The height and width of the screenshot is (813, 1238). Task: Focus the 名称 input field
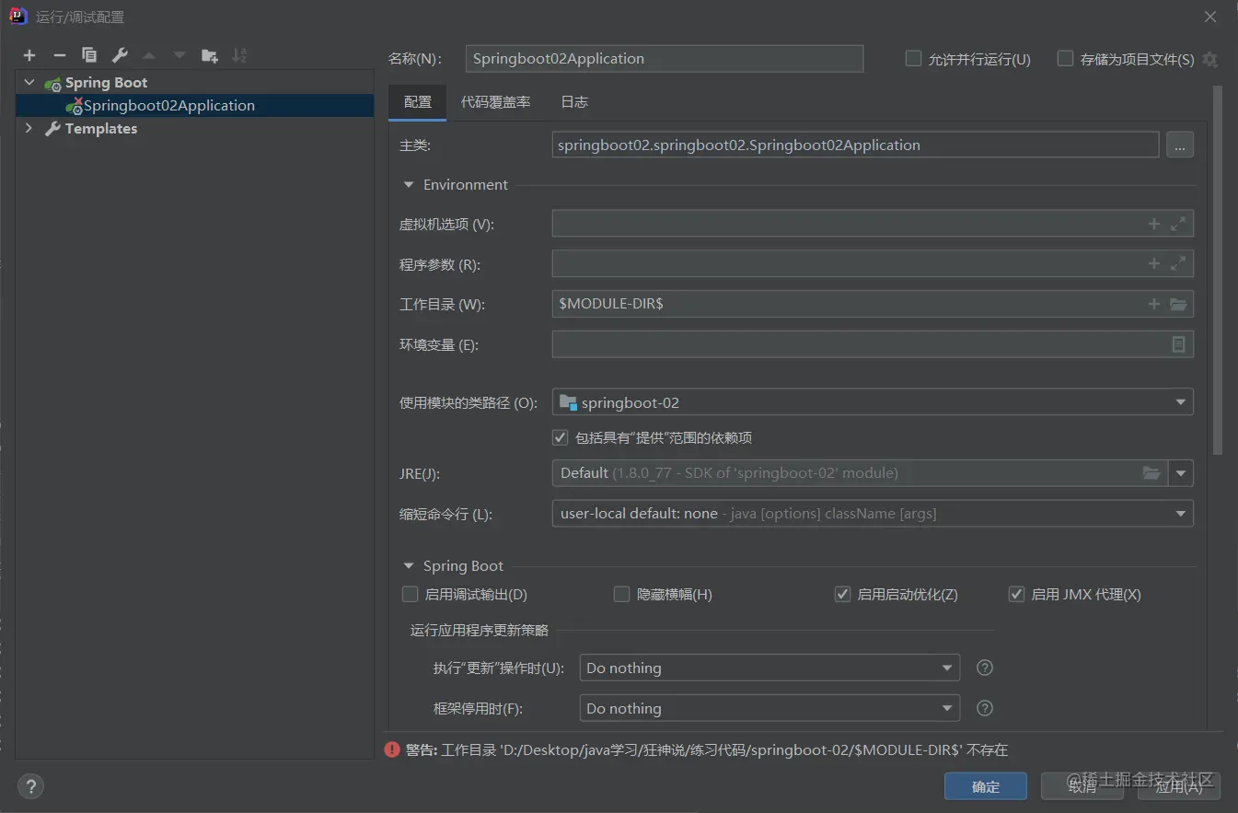[x=665, y=58]
